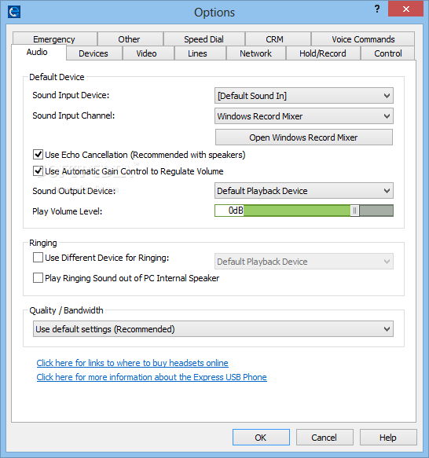Open the disabled ringing device dropdown
Image resolution: width=429 pixels, height=458 pixels.
(x=304, y=262)
